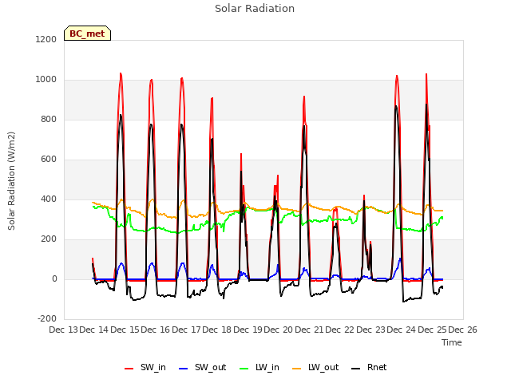Screen dimensions: 511x383
Task: Click the blue SW_out legend color marker
Action: [184, 369]
